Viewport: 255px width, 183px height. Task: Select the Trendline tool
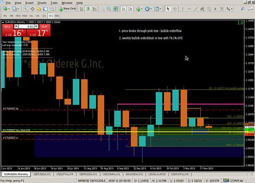[196, 9]
